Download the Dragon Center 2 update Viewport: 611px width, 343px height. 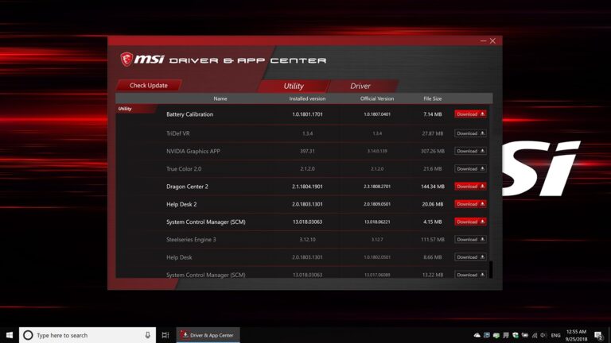[x=470, y=187]
